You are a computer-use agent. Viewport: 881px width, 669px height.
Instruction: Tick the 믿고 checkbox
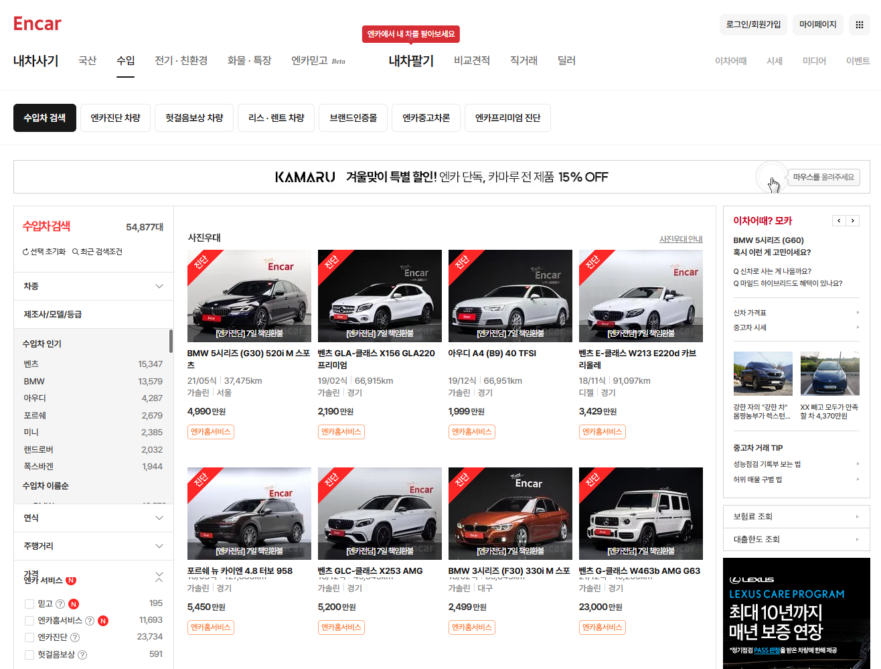pos(29,604)
